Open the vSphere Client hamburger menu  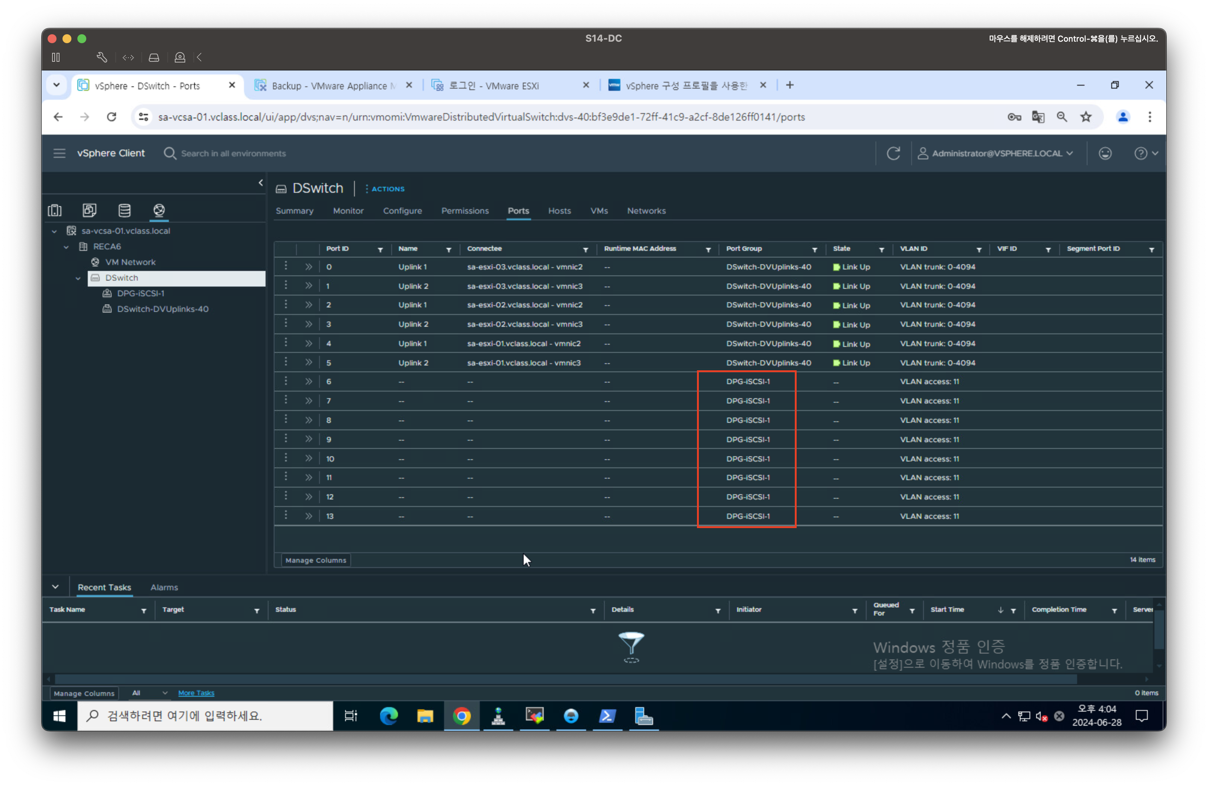coord(60,153)
